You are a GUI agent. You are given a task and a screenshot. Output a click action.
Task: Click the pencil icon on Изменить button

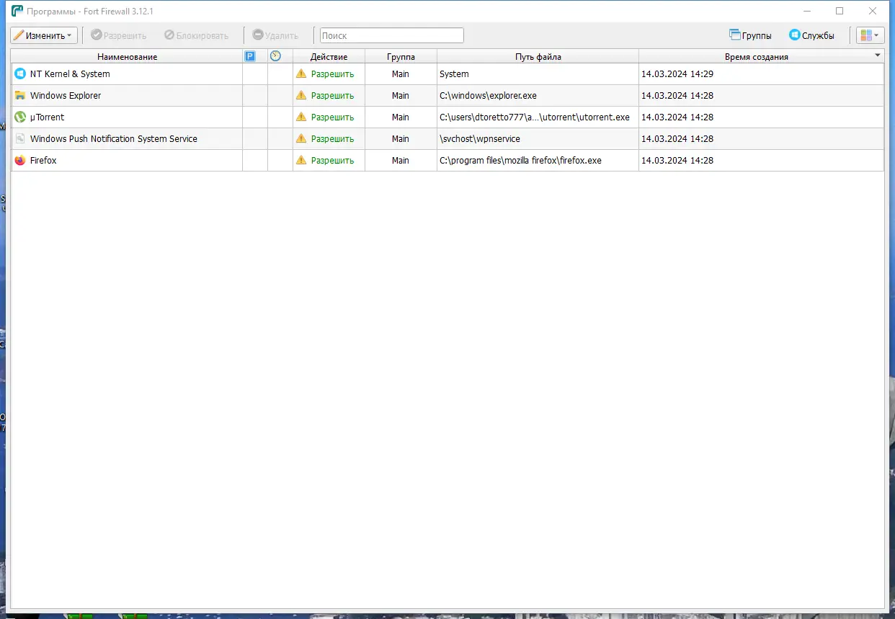(x=19, y=35)
